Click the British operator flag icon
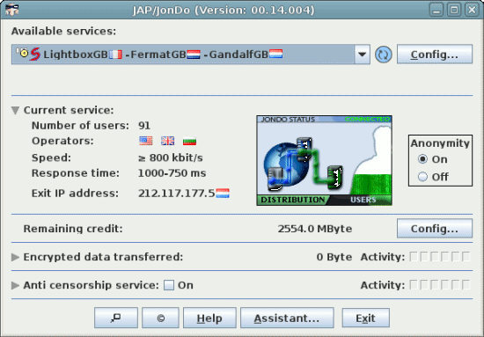484x337 pixels. click(167, 141)
